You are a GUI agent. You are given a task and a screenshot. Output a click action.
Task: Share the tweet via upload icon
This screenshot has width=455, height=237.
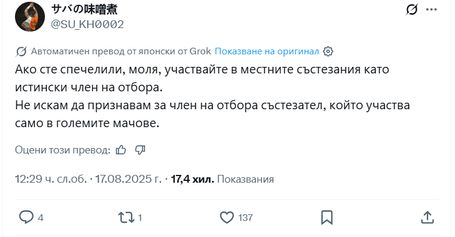[427, 217]
